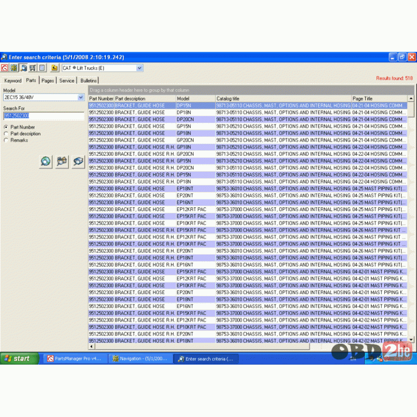Click the Windows start button
Screen dimensions: 417x417
[19, 359]
